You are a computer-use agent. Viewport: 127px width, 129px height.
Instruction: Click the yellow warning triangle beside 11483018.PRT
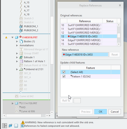tap(6, 37)
